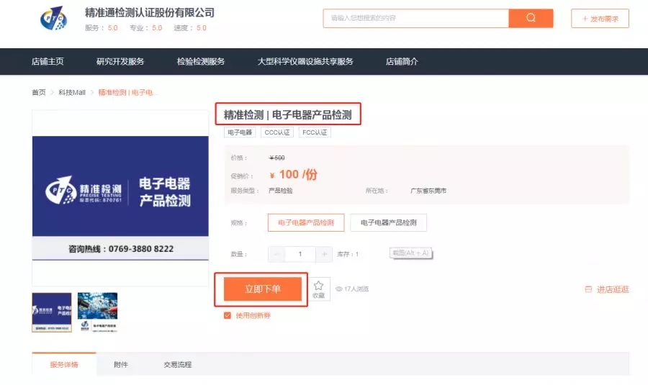648x385 pixels.
Task: Go to 首页 breadcrumb link
Action: (x=39, y=93)
